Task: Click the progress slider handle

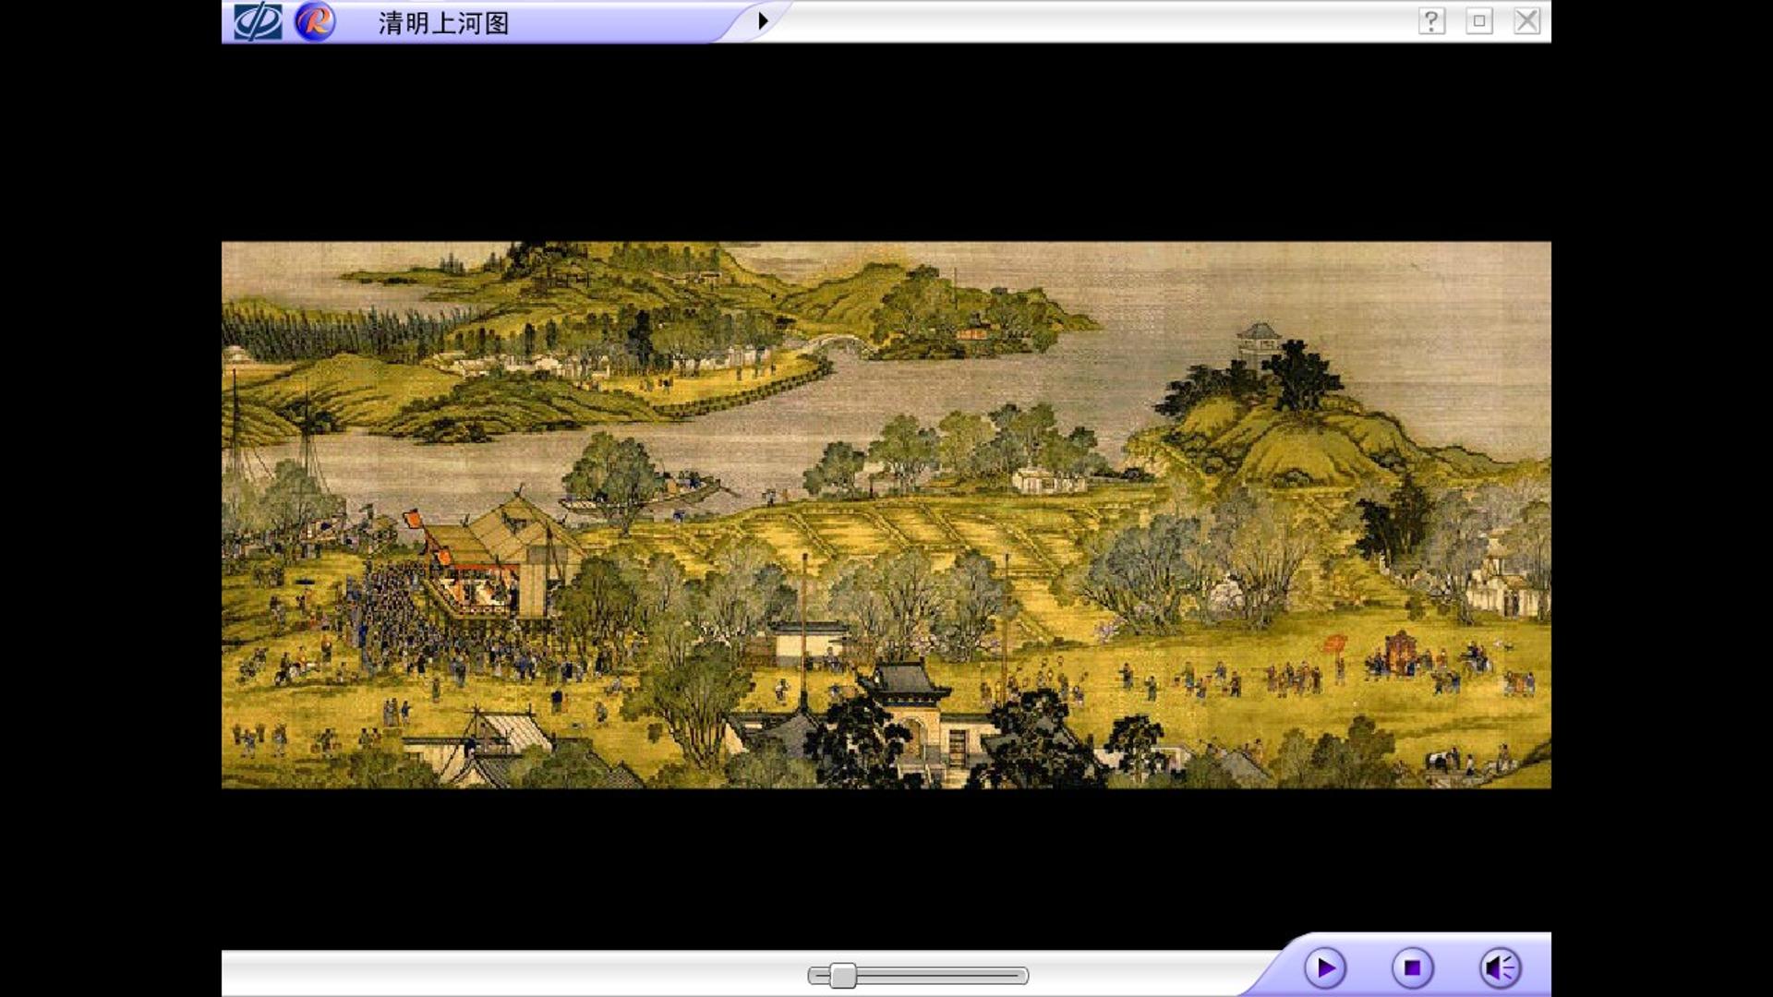Action: tap(842, 975)
